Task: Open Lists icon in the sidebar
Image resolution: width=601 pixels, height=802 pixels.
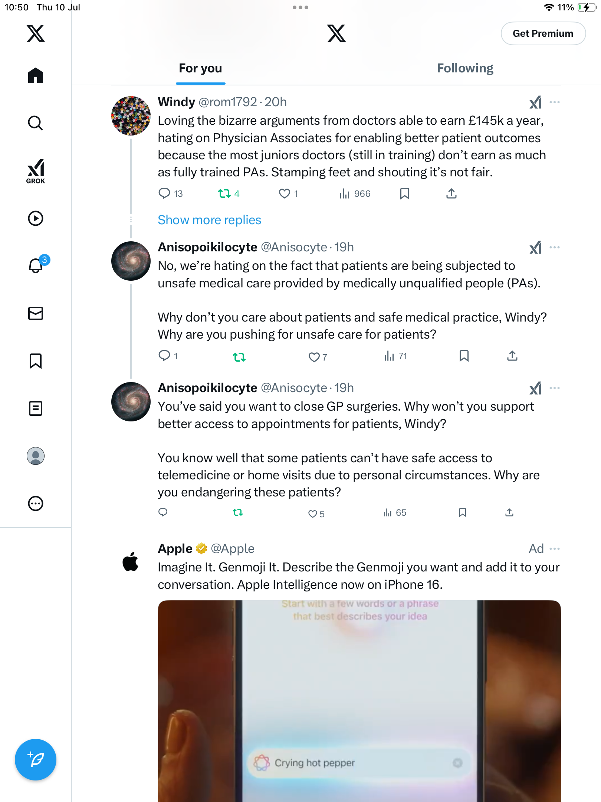Action: [x=36, y=408]
